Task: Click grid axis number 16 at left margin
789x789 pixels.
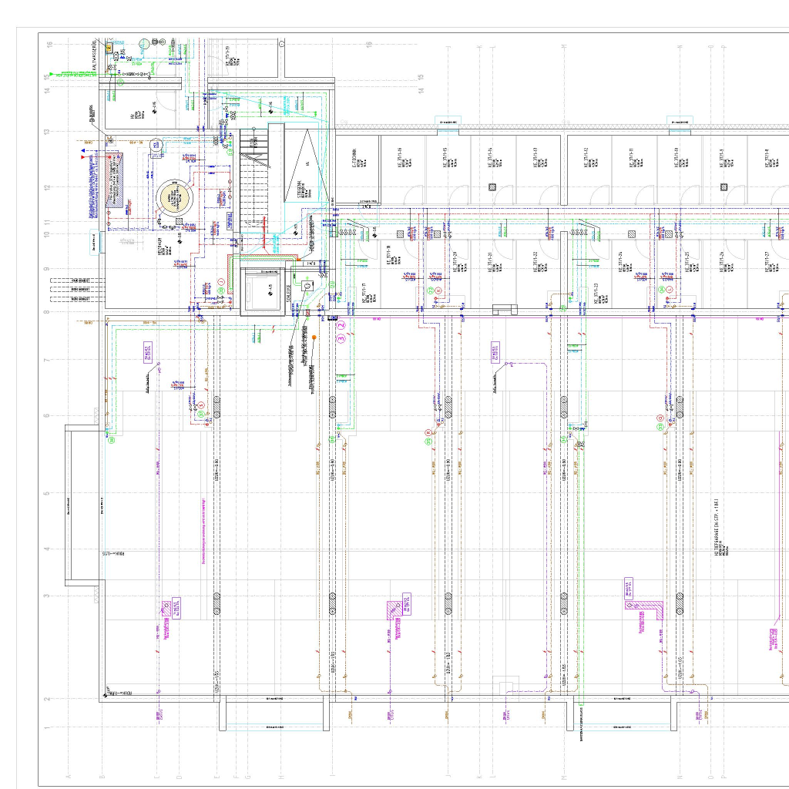Action: click(49, 45)
